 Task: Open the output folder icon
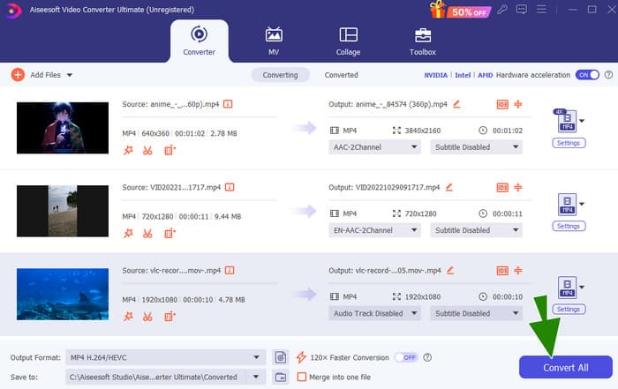pyautogui.click(x=281, y=377)
